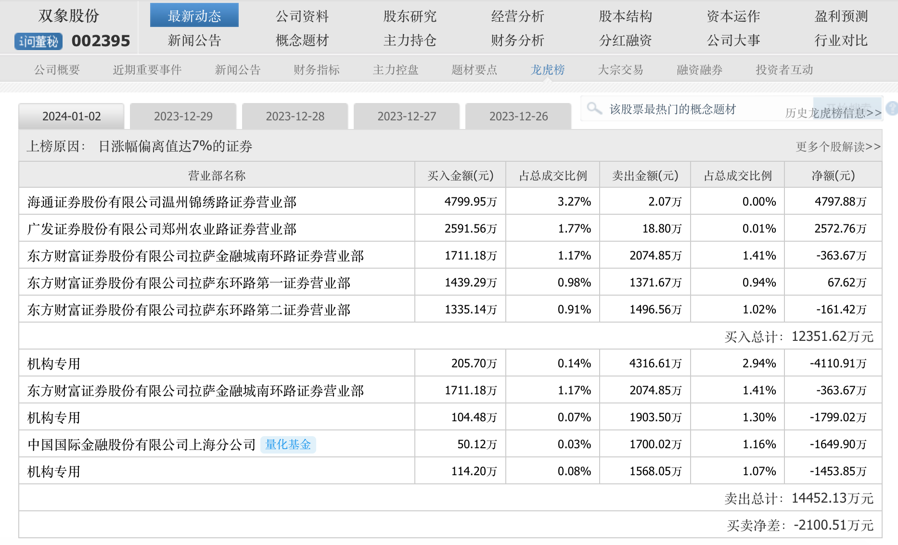Click the 量化基金 tag
Image resolution: width=898 pixels, height=545 pixels.
coord(288,444)
